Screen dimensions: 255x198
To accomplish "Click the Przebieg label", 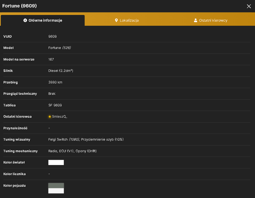I will click(11, 82).
